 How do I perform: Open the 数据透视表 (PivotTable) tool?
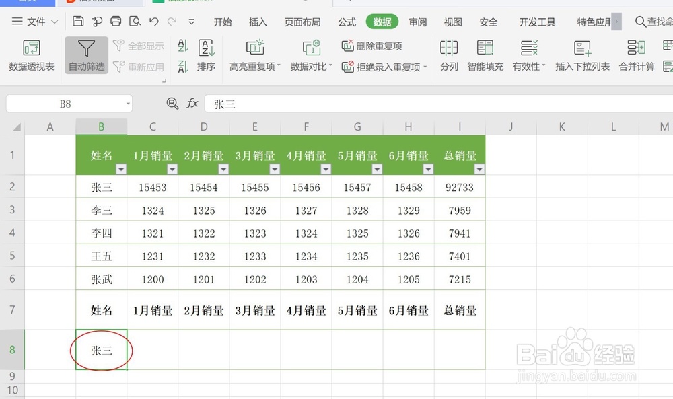pos(31,55)
